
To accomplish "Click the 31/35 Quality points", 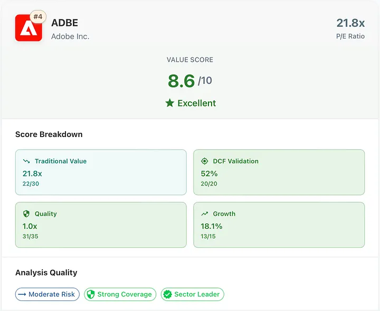I will 31,236.
